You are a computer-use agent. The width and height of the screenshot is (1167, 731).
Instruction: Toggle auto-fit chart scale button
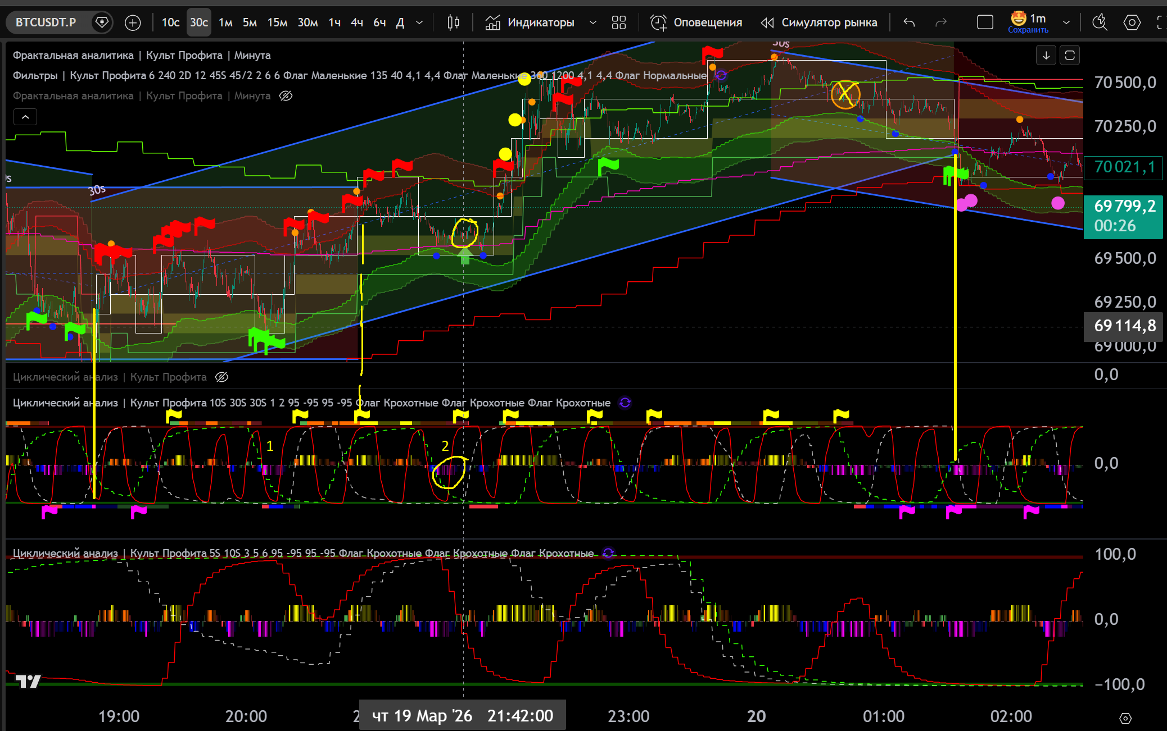click(1070, 55)
